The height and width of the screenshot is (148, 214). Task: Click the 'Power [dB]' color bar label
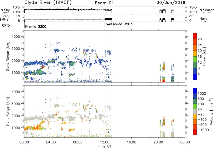(204, 56)
